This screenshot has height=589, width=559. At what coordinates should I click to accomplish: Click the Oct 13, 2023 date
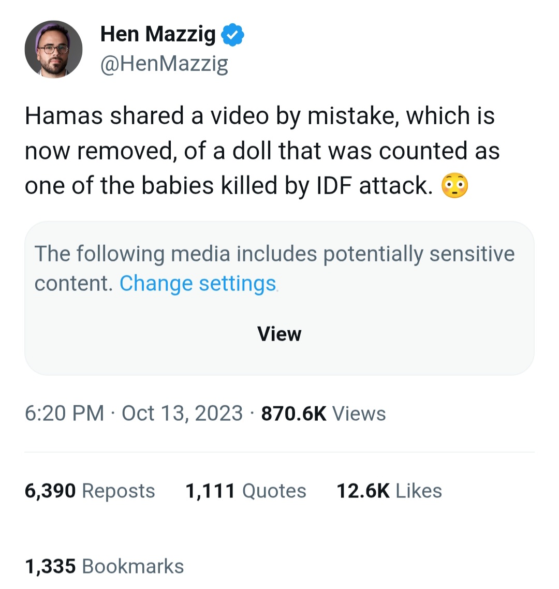click(x=182, y=414)
